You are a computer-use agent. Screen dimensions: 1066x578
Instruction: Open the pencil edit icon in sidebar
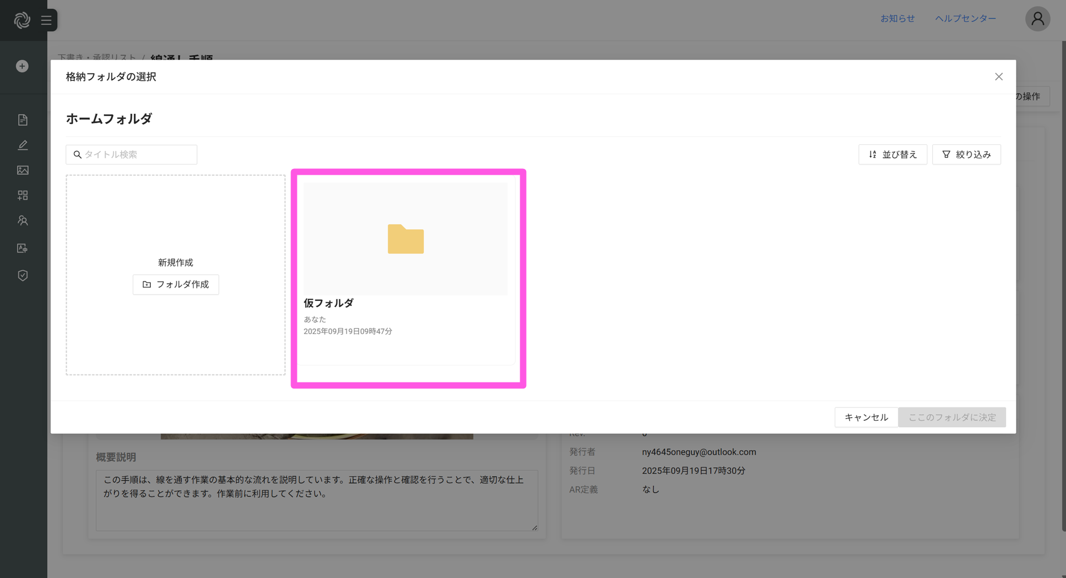pyautogui.click(x=22, y=145)
